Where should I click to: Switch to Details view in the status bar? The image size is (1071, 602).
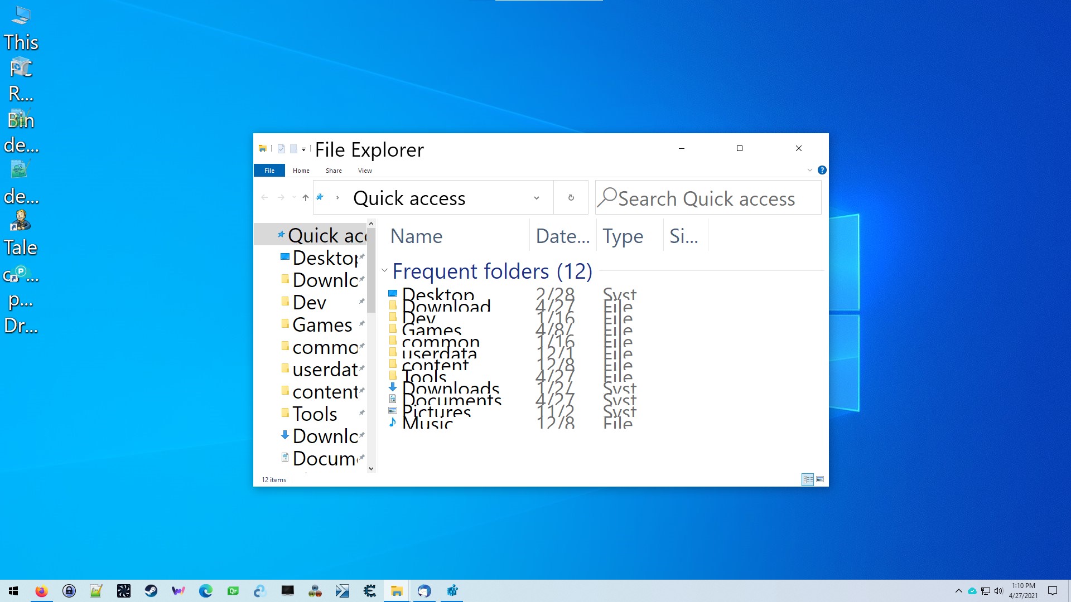click(808, 479)
